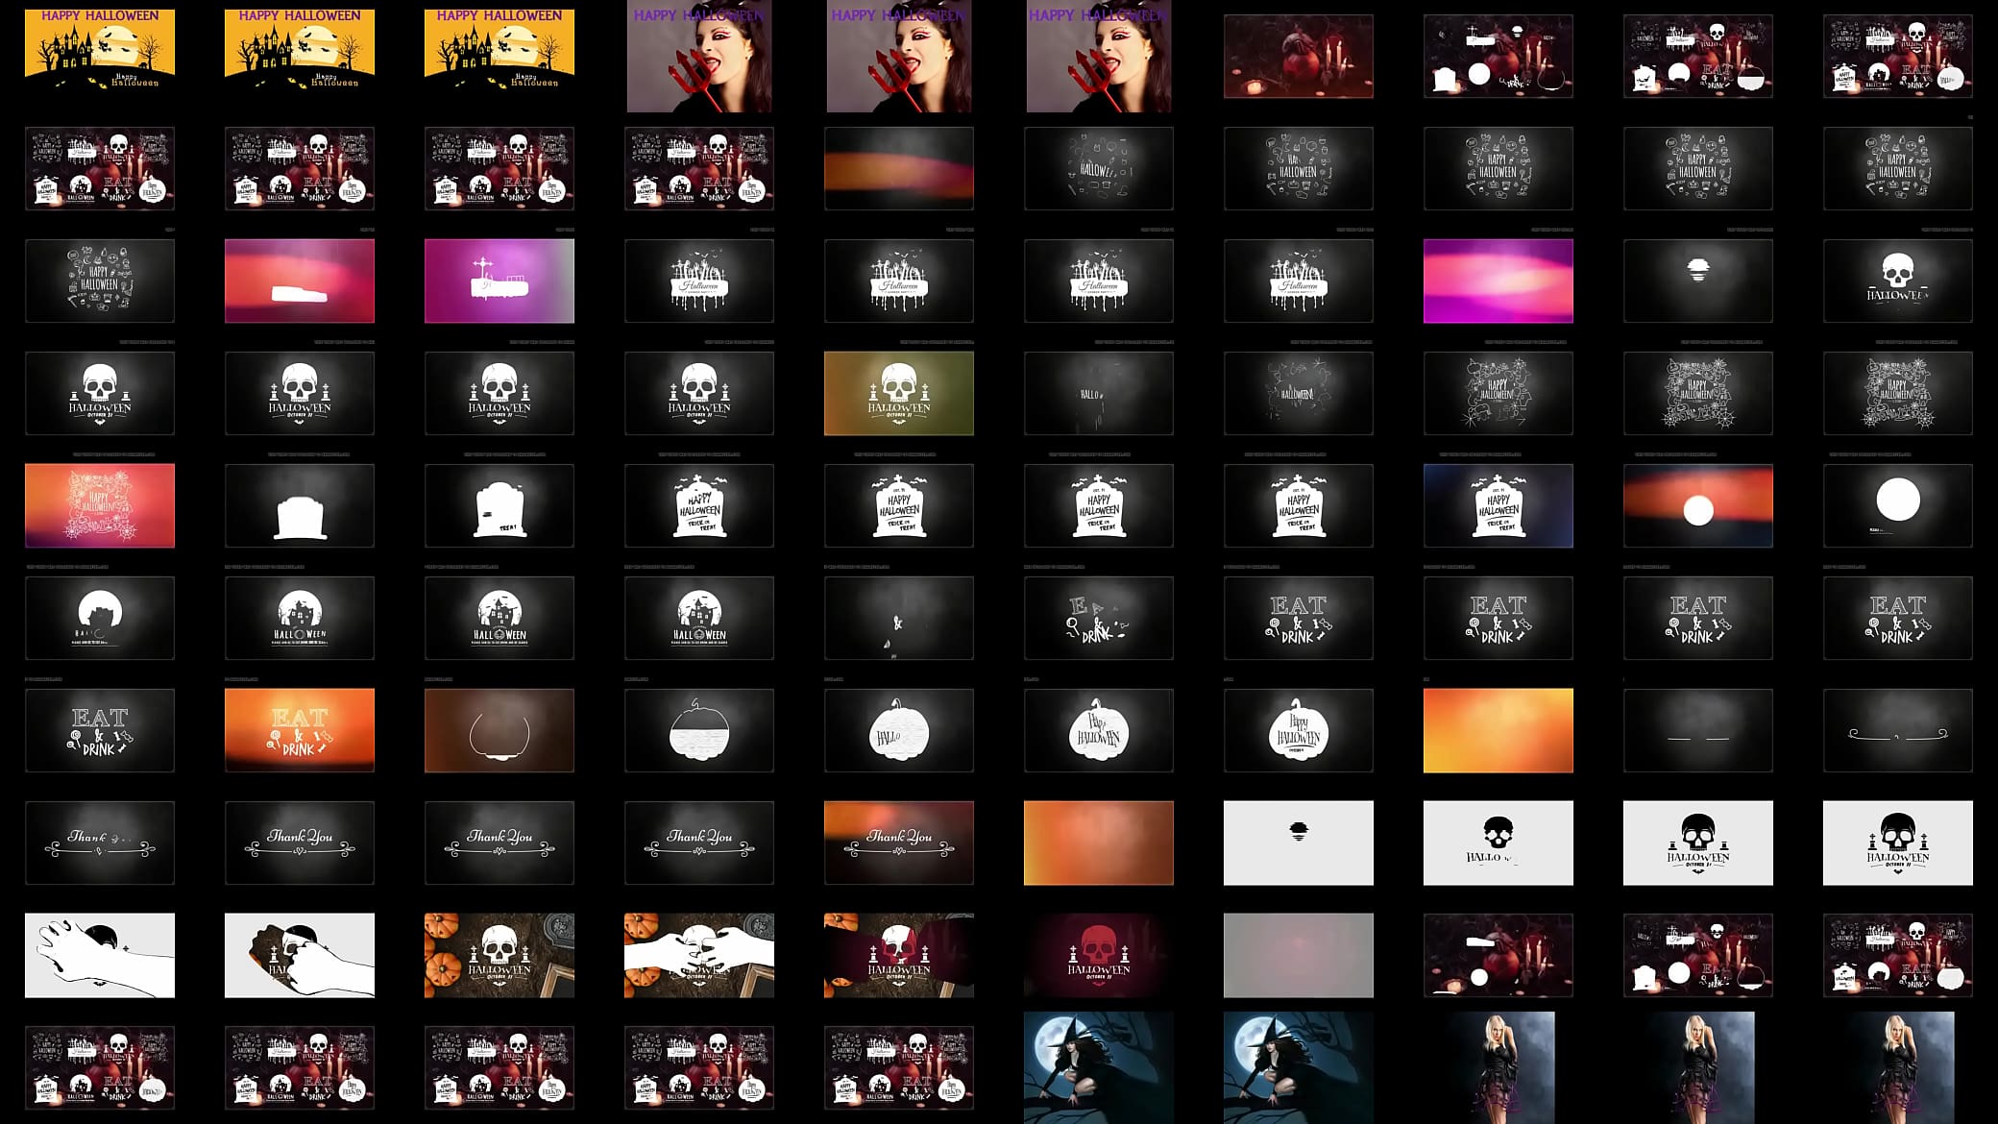The height and width of the screenshot is (1124, 1998).
Task: Open Eat & Drink on orange background thumbnail
Action: tap(300, 730)
